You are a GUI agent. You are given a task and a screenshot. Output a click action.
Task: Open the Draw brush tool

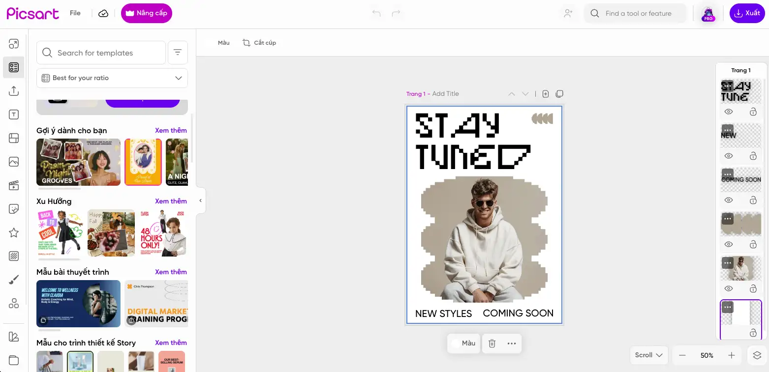[14, 280]
